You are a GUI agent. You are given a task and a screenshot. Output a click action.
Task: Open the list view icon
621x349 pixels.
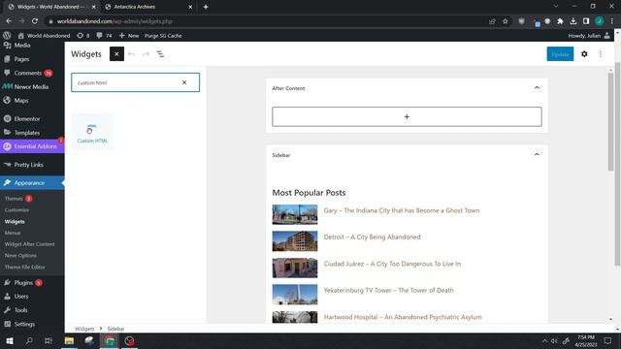point(160,54)
